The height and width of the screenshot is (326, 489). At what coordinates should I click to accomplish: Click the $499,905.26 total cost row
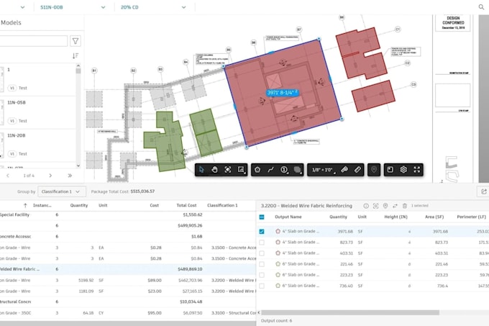[128, 225]
